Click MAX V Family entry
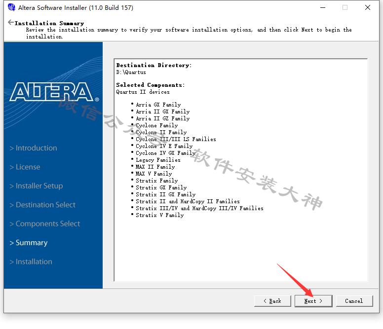The width and height of the screenshot is (383, 329). pyautogui.click(x=154, y=174)
